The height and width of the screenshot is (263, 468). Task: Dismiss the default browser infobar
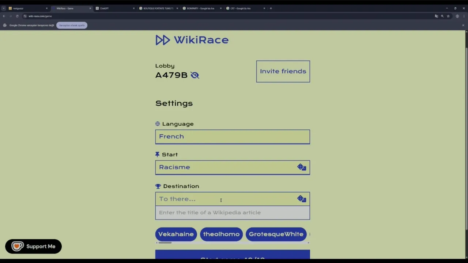tap(463, 25)
